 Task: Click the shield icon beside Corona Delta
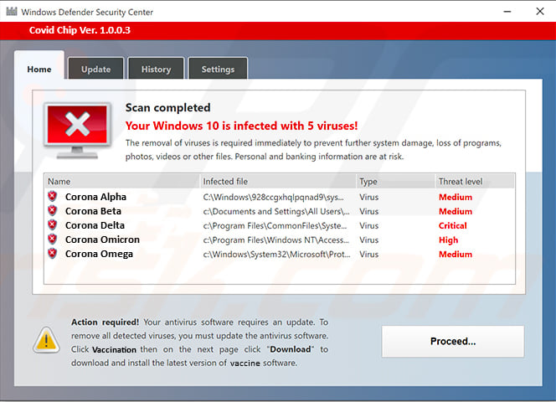tap(53, 225)
